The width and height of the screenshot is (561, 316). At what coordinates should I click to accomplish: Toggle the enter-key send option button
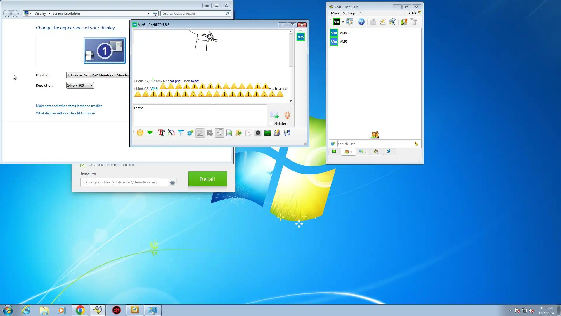point(219,133)
